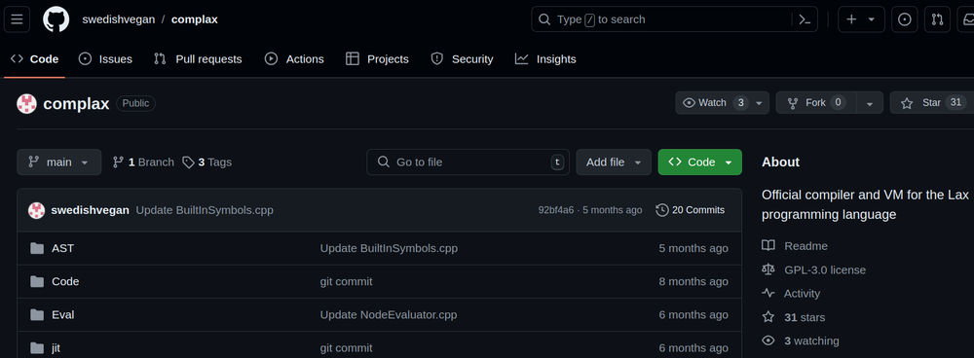Click the star icon beside 31 stars

768,318
